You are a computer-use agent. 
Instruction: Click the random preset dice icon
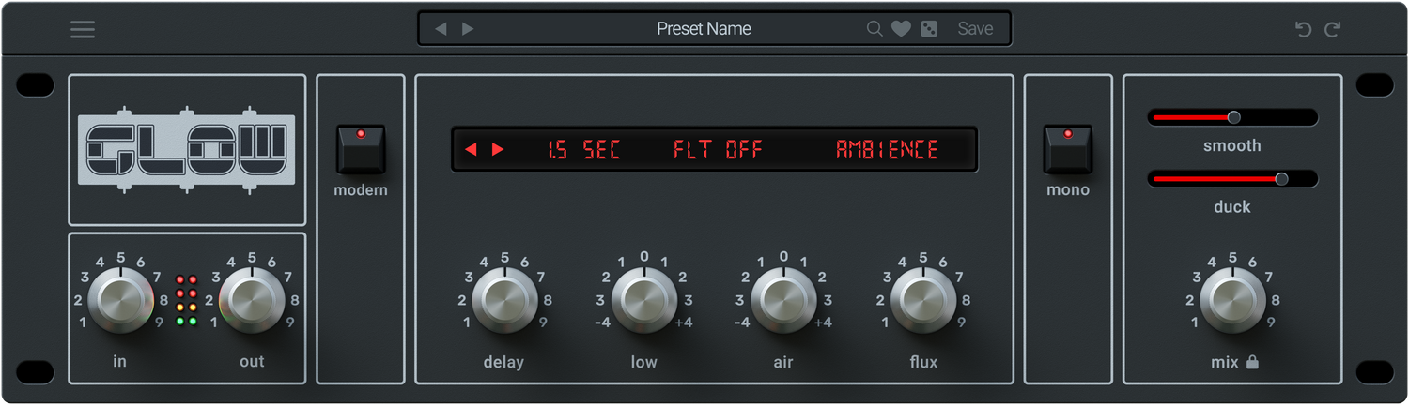[x=928, y=29]
